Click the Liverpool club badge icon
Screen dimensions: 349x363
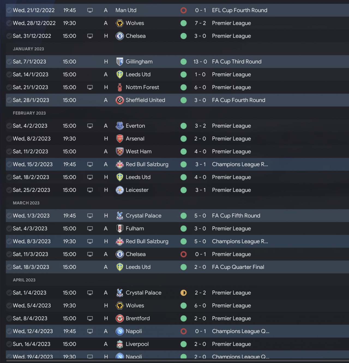tap(120, 344)
